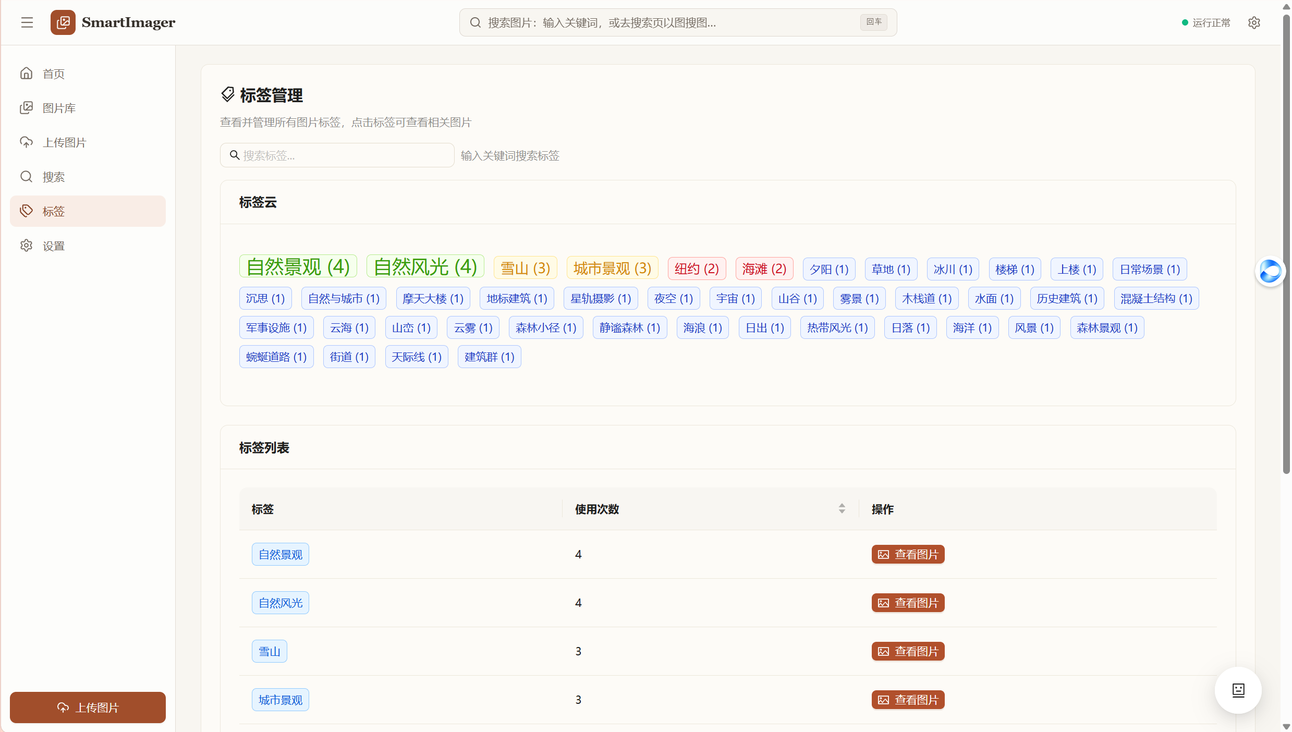The image size is (1292, 732).
Task: Toggle the hamburger menu icon
Action: (x=27, y=22)
